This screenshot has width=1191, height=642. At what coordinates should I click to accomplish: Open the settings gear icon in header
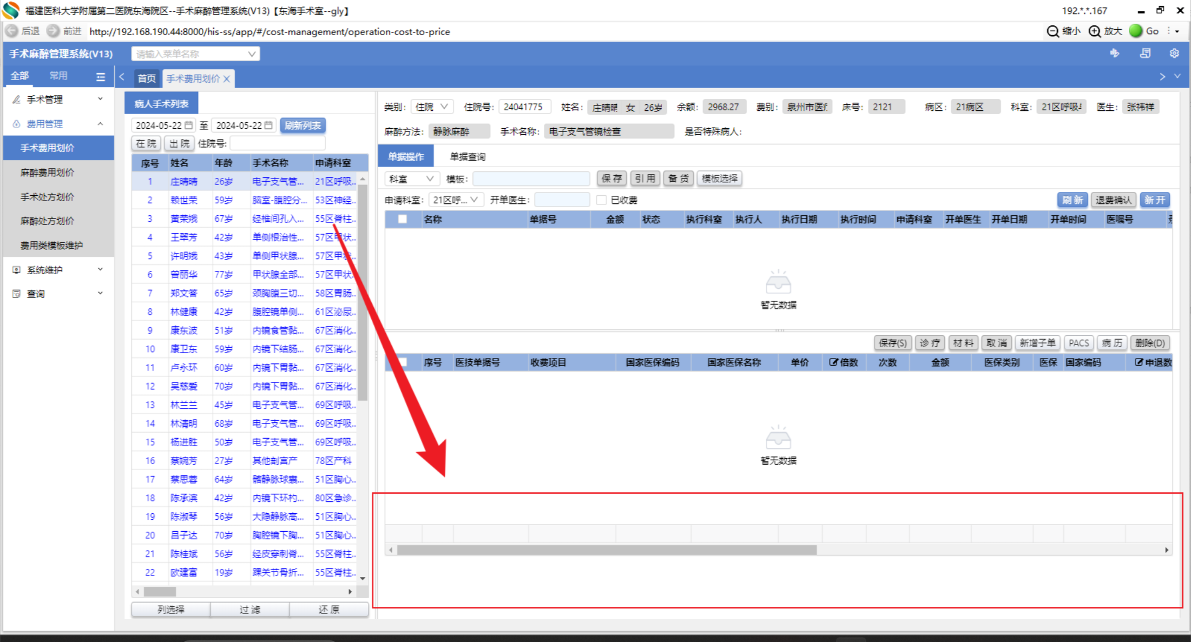[1174, 54]
